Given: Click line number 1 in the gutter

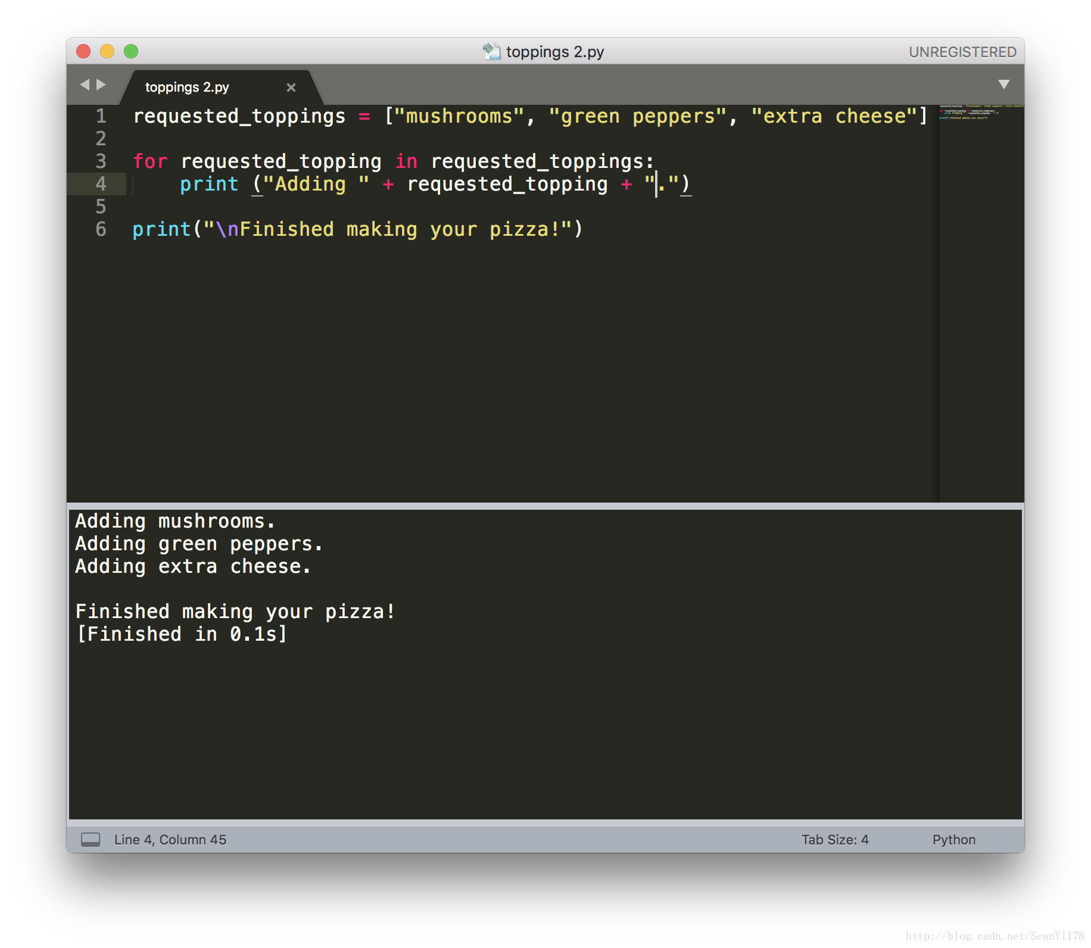Looking at the screenshot, I should [x=101, y=116].
